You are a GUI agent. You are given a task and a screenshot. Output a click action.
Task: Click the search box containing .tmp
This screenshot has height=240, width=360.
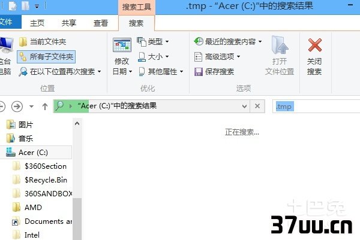[316, 107]
